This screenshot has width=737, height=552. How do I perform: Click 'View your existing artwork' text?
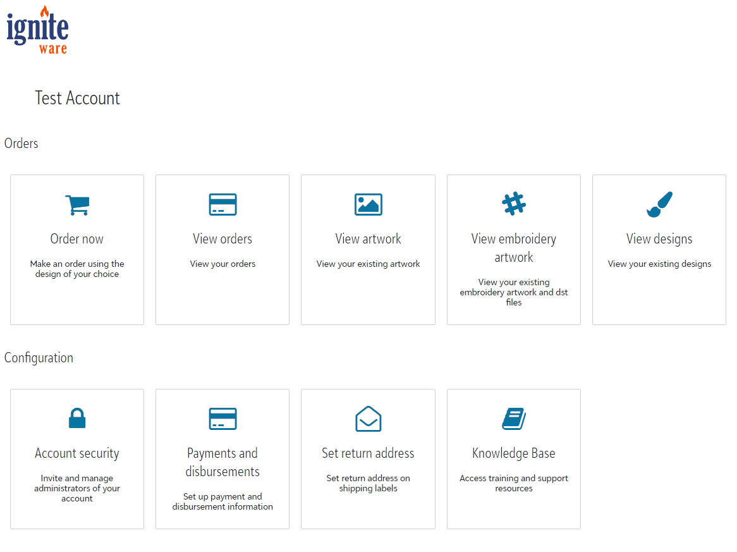(368, 264)
